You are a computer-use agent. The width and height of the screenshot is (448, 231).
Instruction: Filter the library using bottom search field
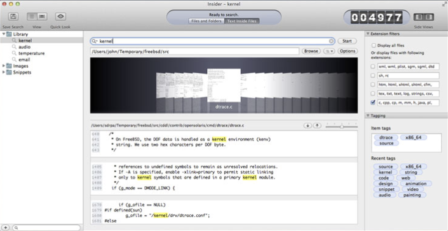46,227
